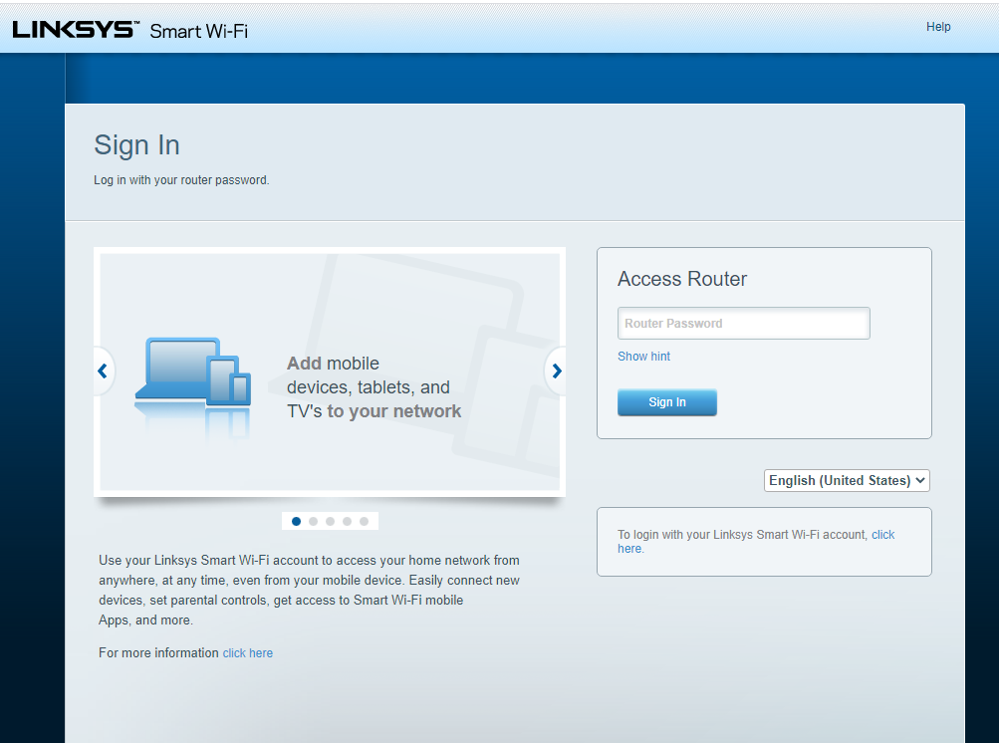Click inside the Router Password field
Image resolution: width=999 pixels, height=743 pixels.
(743, 323)
